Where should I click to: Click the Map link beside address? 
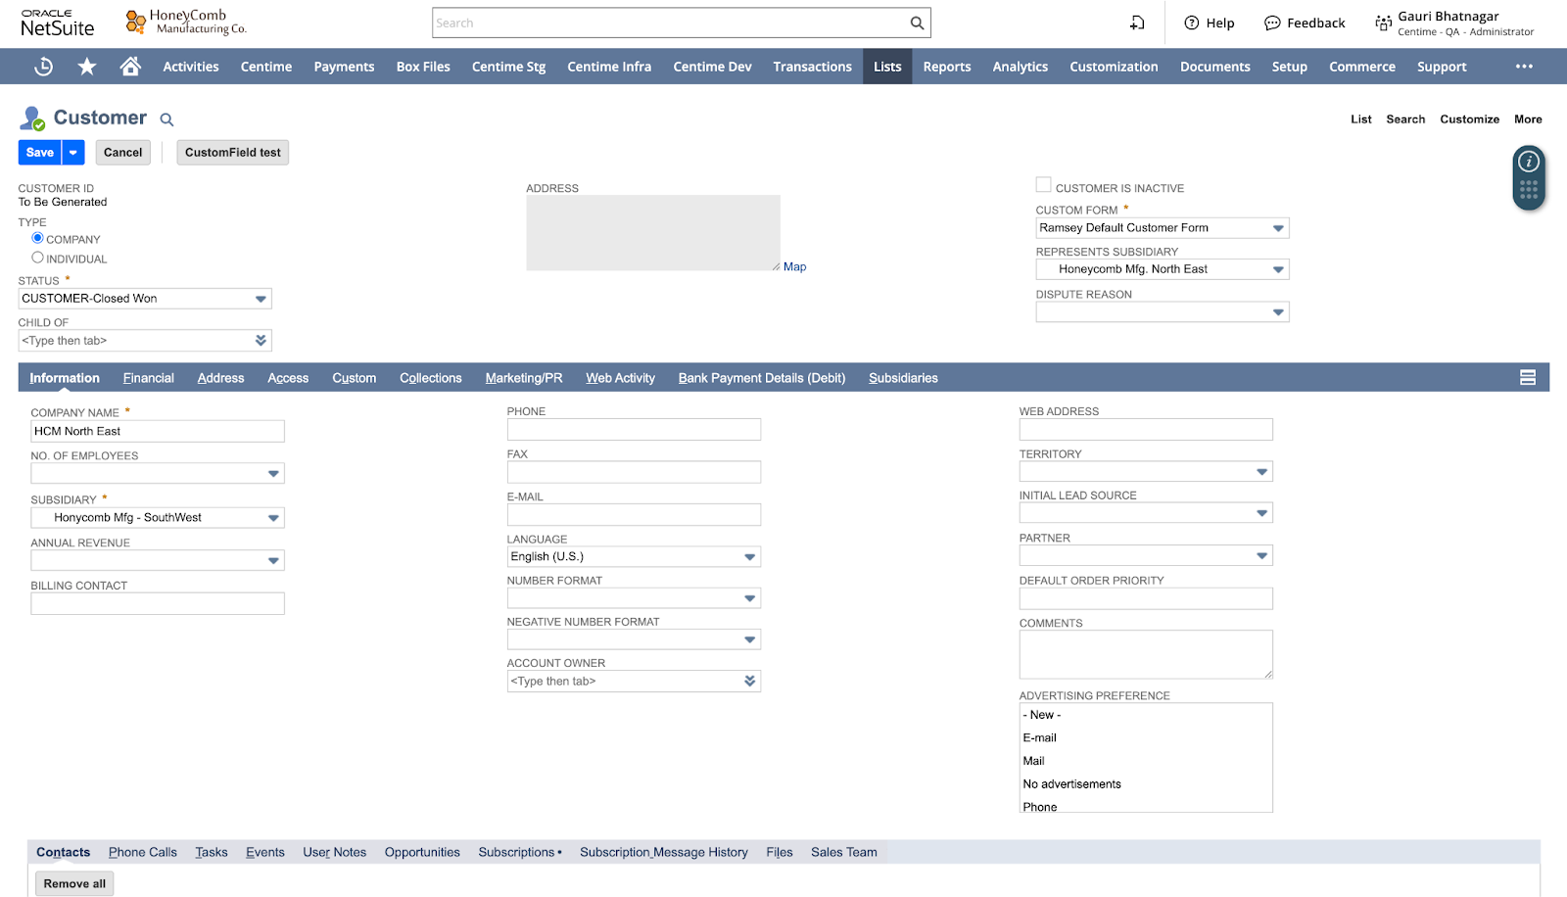tap(794, 267)
